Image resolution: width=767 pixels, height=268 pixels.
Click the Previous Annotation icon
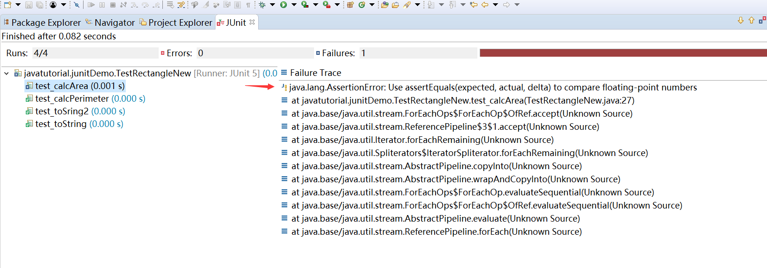point(453,5)
